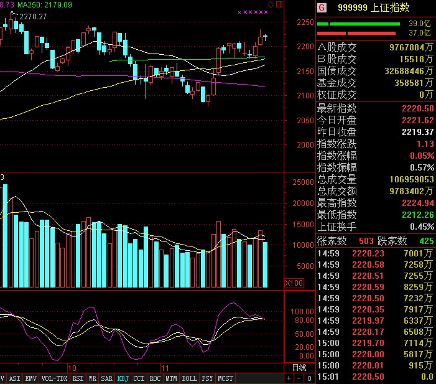The height and width of the screenshot is (384, 436).
Task: Click the 涨家数 count 503
Action: [x=366, y=241]
